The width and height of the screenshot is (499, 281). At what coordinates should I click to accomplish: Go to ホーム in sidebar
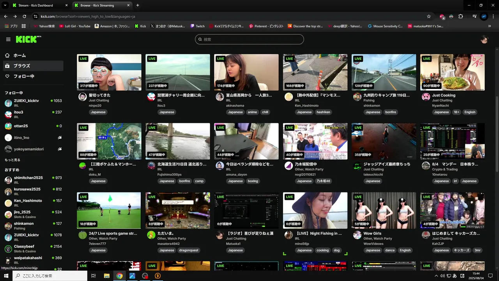[33, 55]
